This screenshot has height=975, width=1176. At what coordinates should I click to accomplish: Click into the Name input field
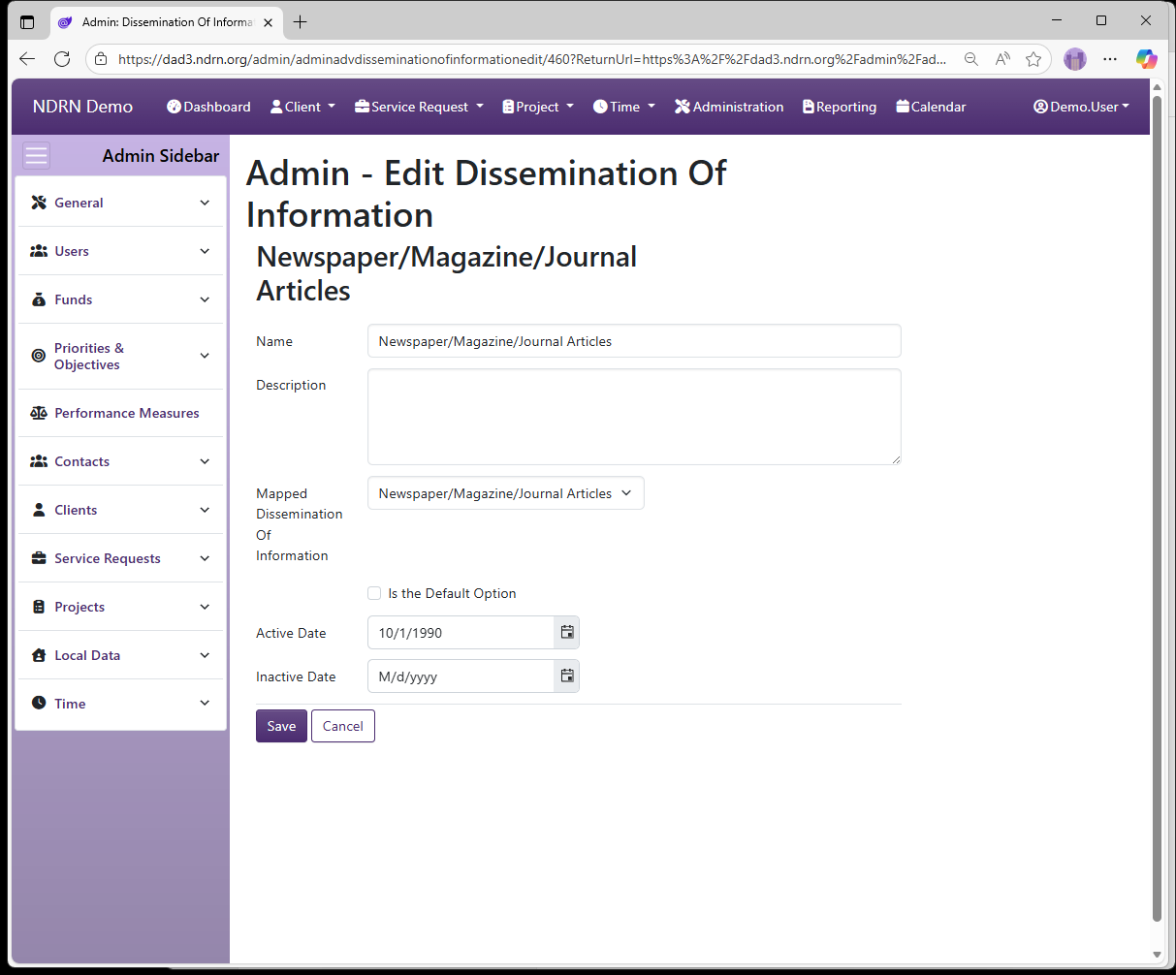pos(634,341)
